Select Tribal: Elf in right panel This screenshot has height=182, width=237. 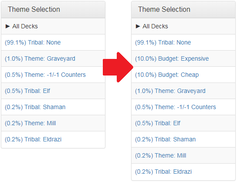click(158, 124)
